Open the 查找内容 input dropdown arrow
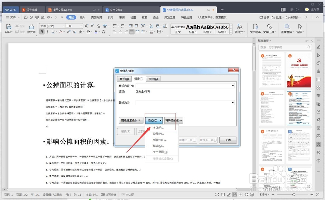Screen dimensions: 325x200 click(232, 86)
